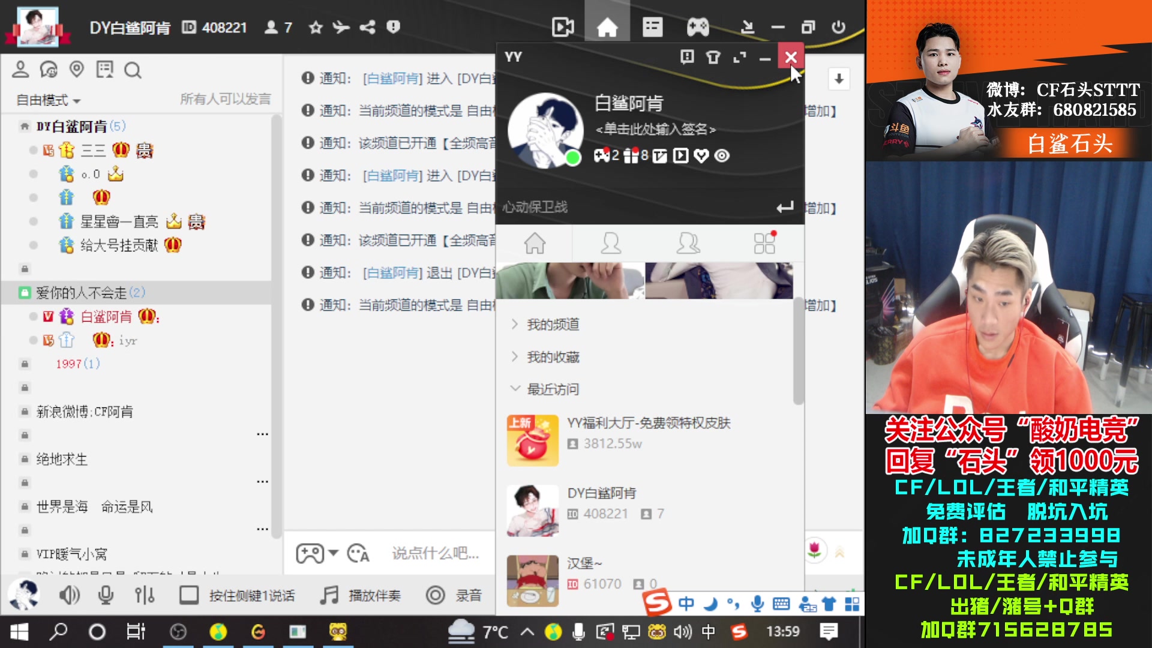Toggle the microphone icon in bottom bar
Viewport: 1152px width, 648px height.
point(106,595)
